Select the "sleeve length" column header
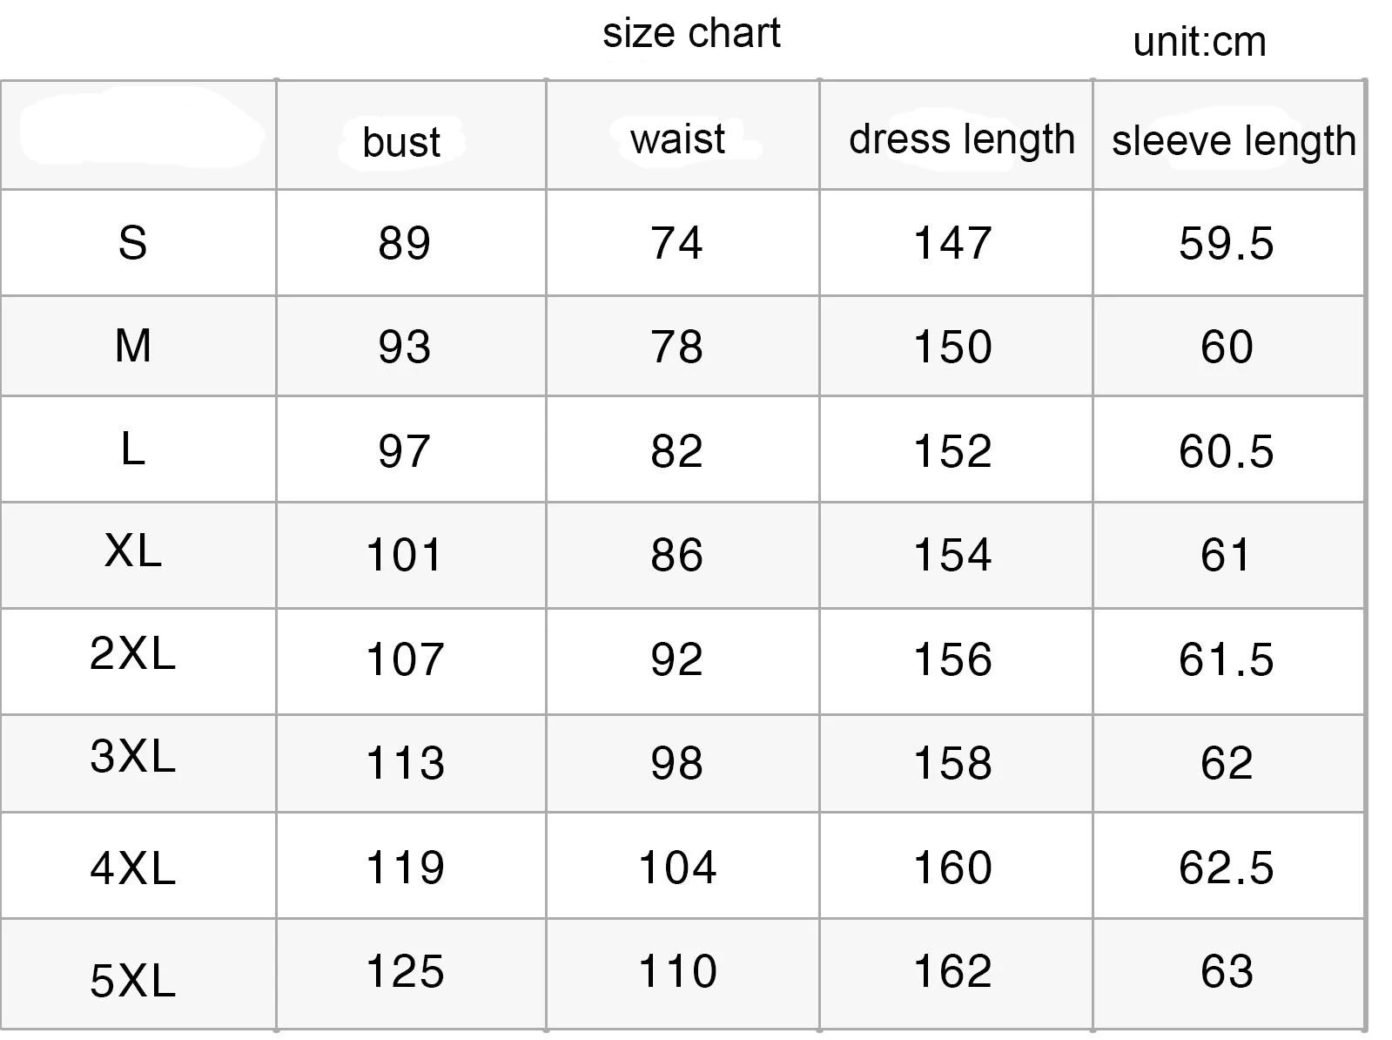 [1233, 141]
